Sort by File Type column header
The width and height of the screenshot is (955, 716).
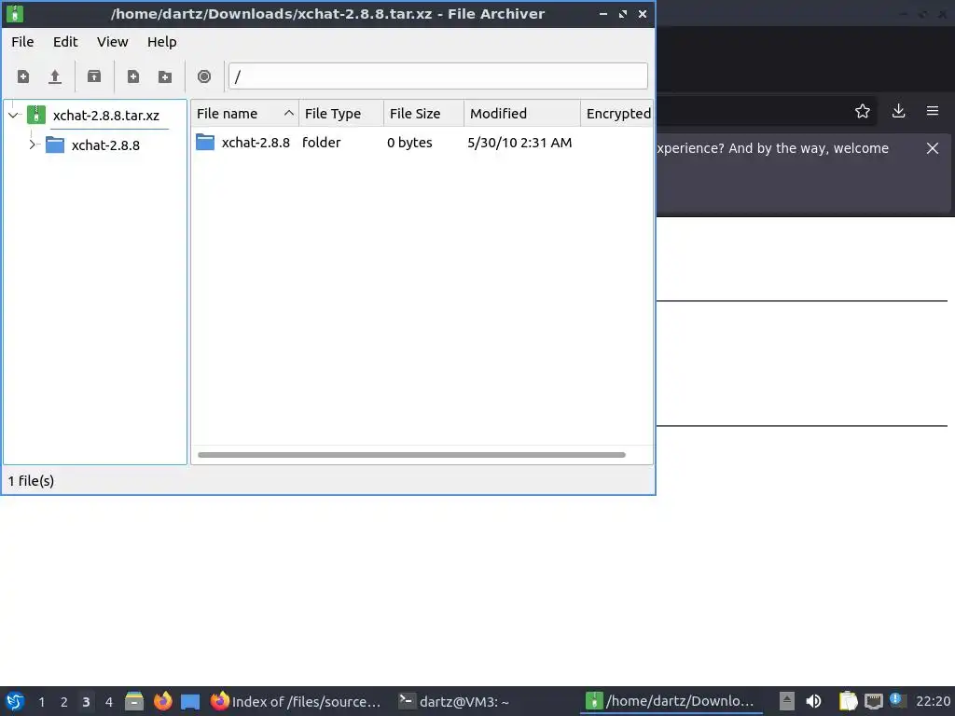coord(341,114)
